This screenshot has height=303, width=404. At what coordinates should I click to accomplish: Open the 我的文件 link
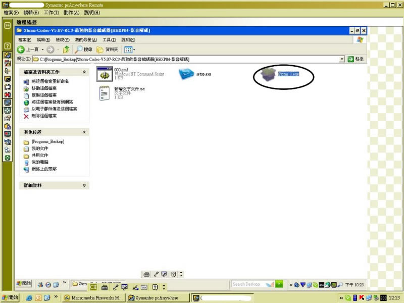point(40,148)
